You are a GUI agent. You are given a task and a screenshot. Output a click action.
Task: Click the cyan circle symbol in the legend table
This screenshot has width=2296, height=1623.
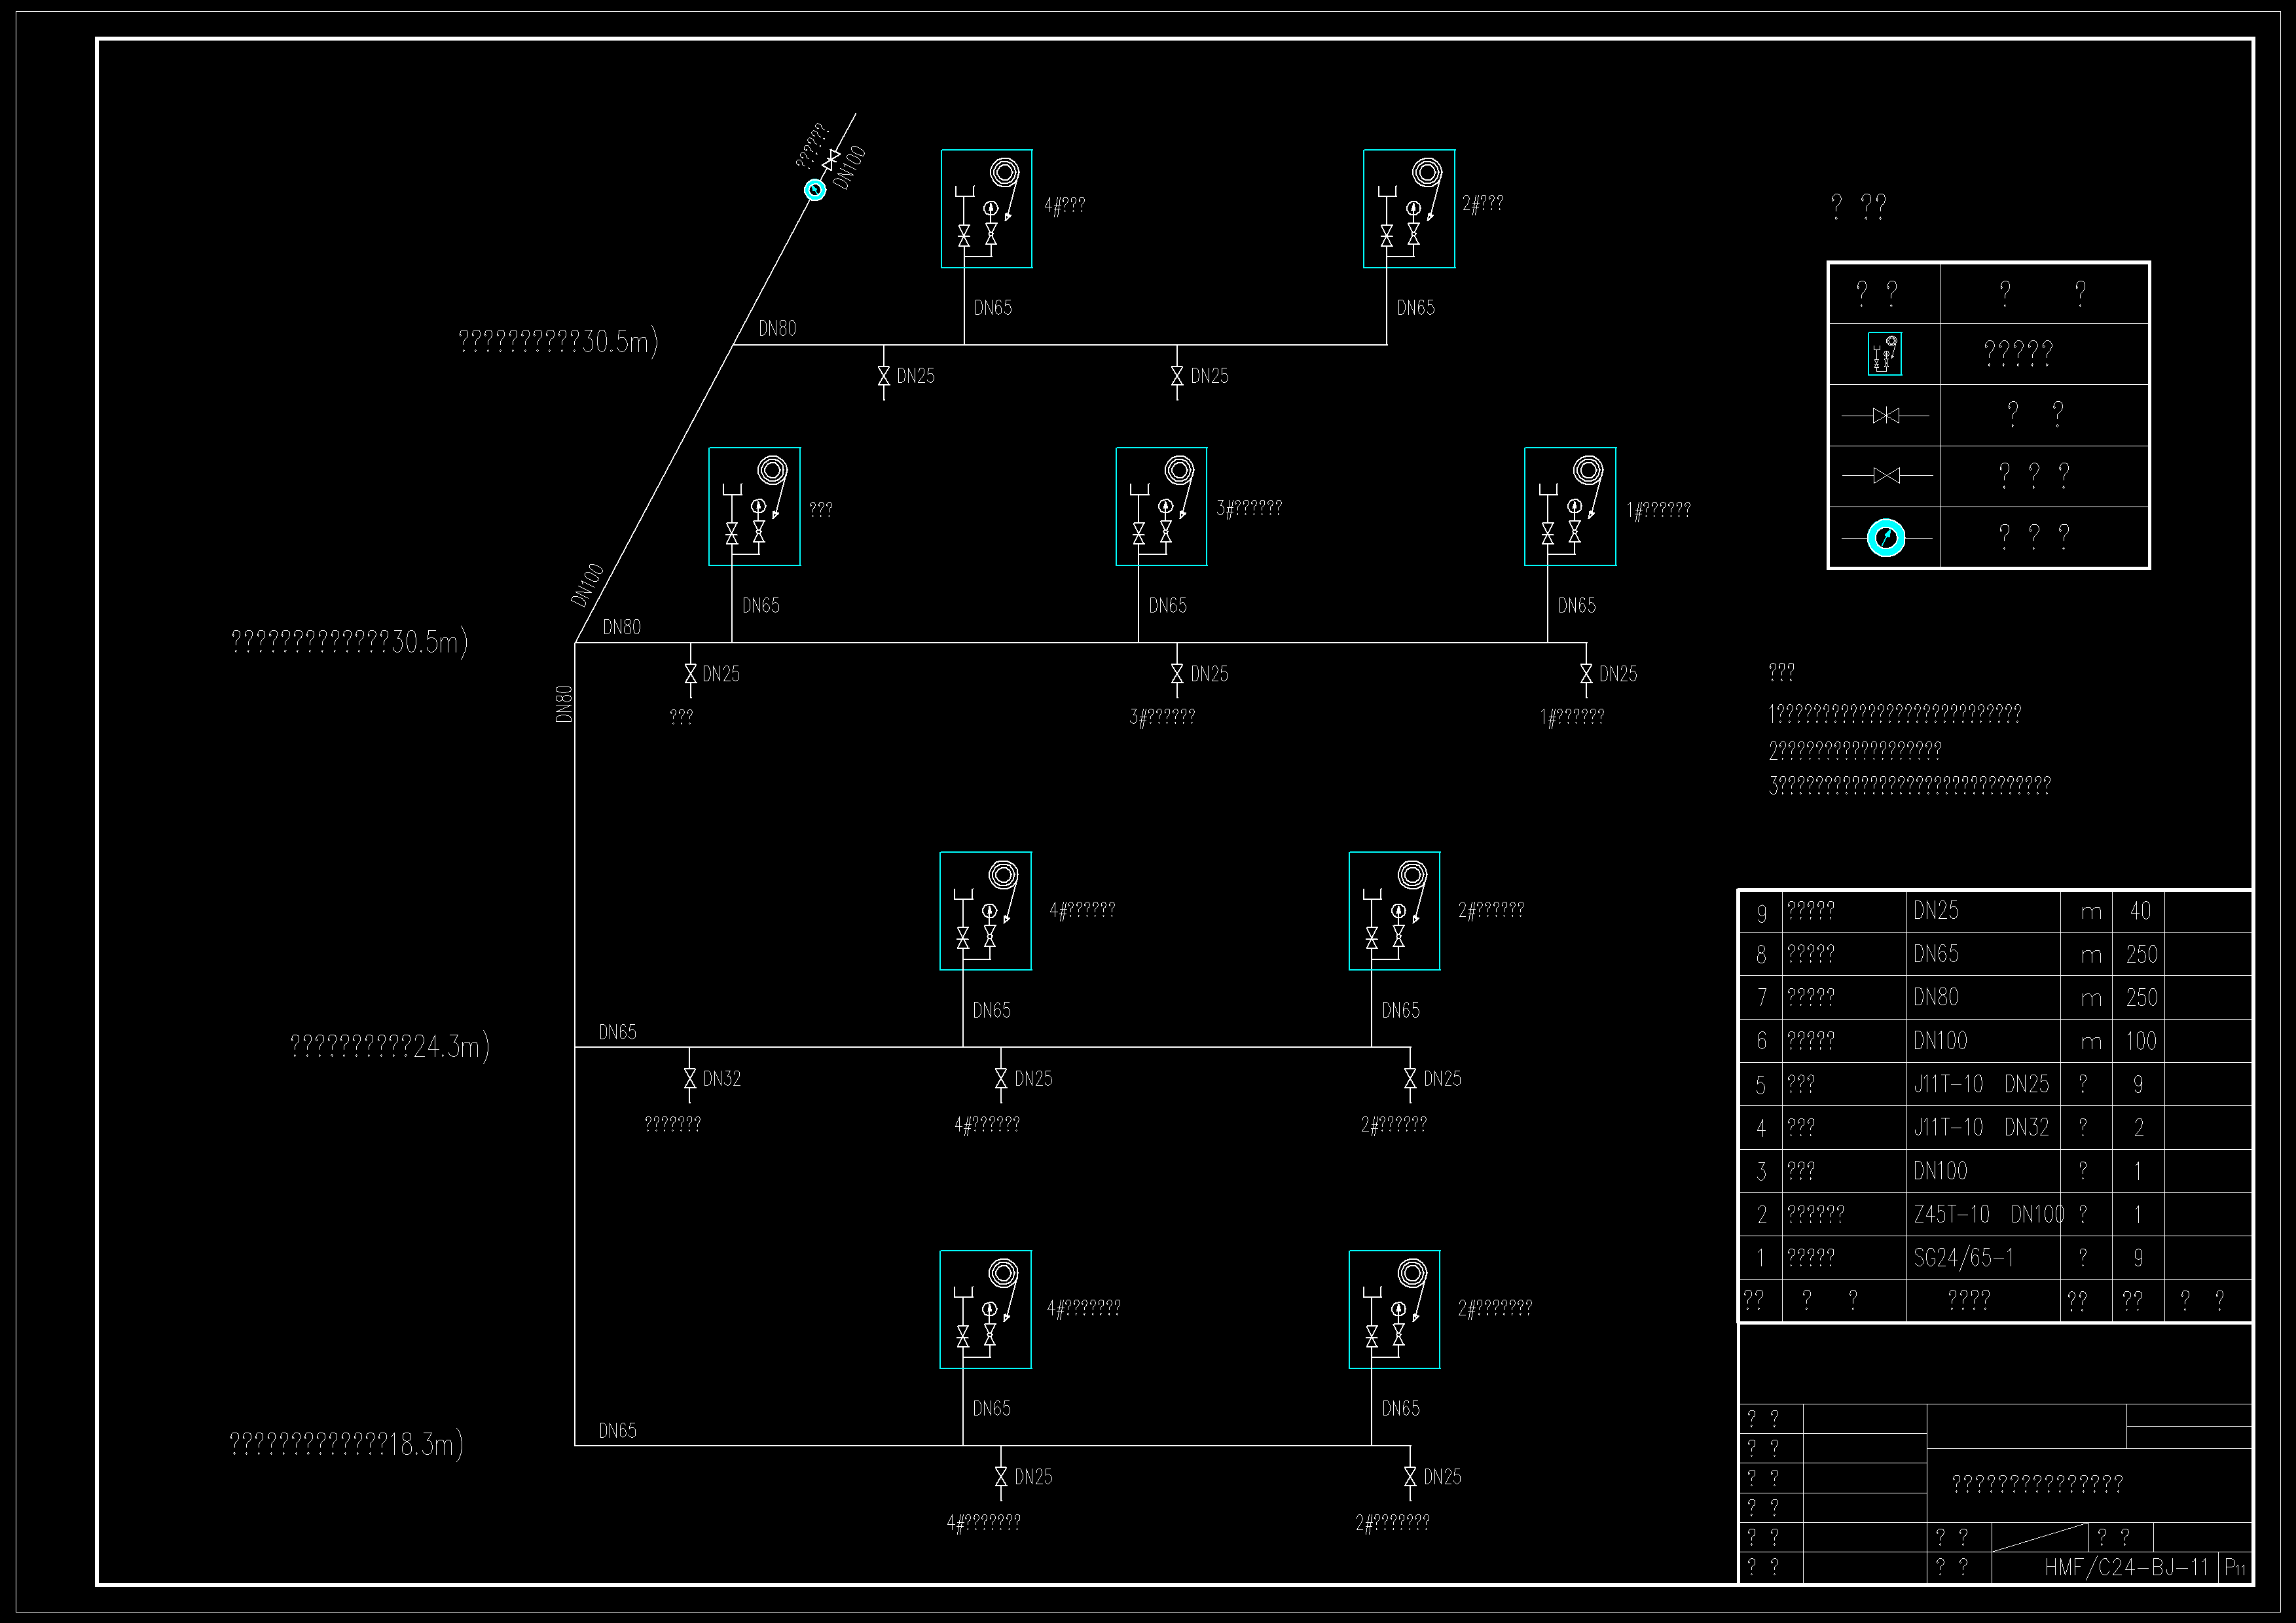(1886, 539)
